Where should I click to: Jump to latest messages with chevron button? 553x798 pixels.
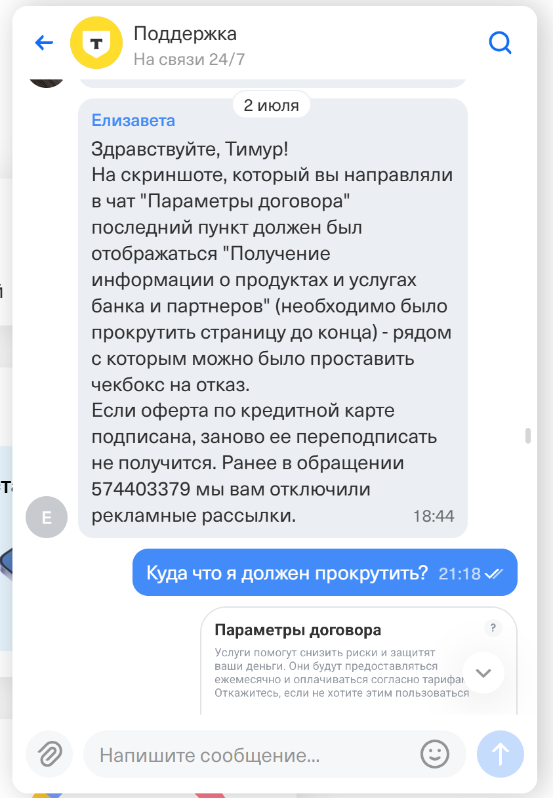pos(483,673)
